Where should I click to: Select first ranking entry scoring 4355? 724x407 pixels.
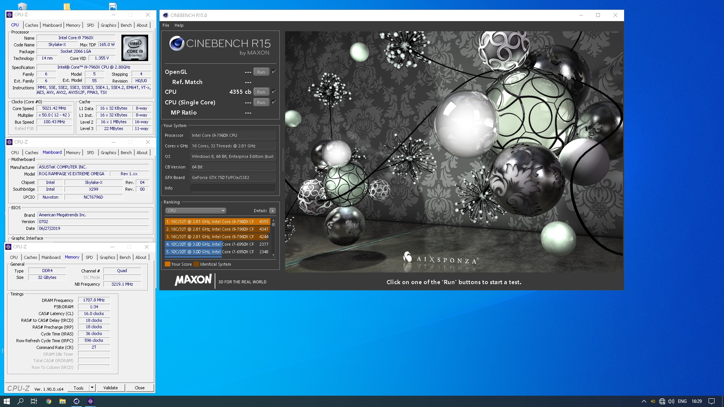point(217,222)
